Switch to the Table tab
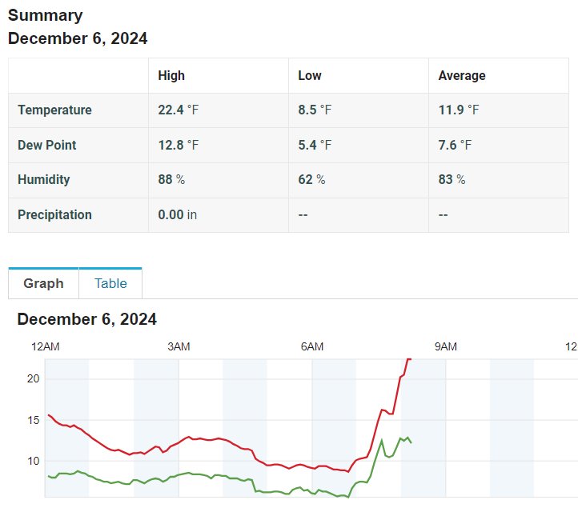This screenshot has height=508, width=578. point(110,283)
